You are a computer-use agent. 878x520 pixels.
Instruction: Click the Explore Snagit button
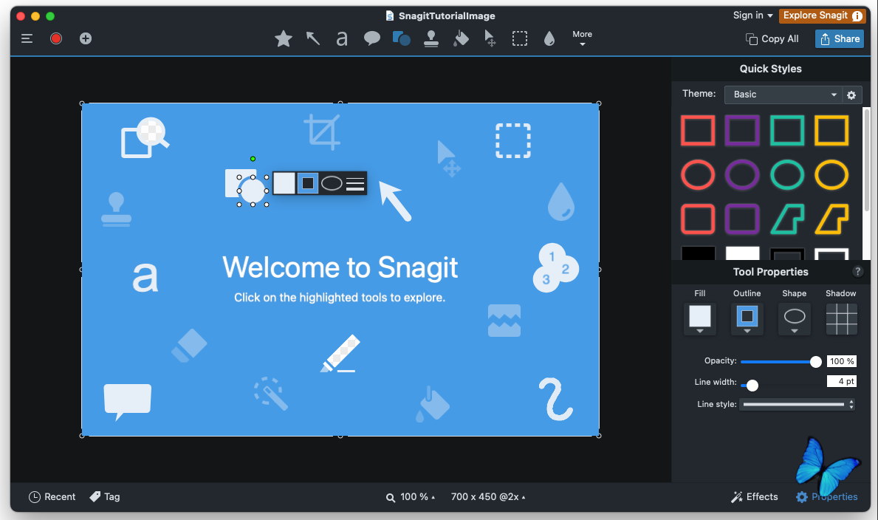823,16
